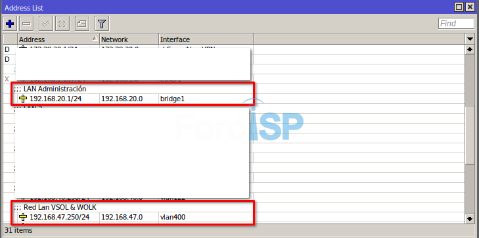Click the scrollbar up arrow
479x238 pixels.
click(470, 49)
